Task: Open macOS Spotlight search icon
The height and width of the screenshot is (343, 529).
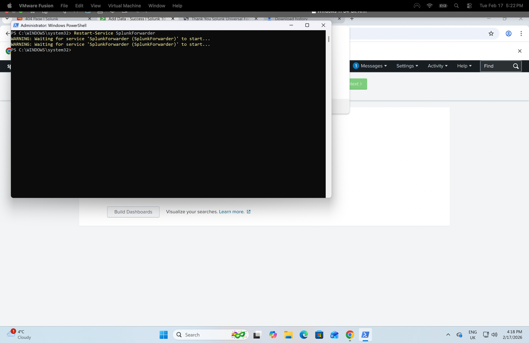Action: point(456,6)
